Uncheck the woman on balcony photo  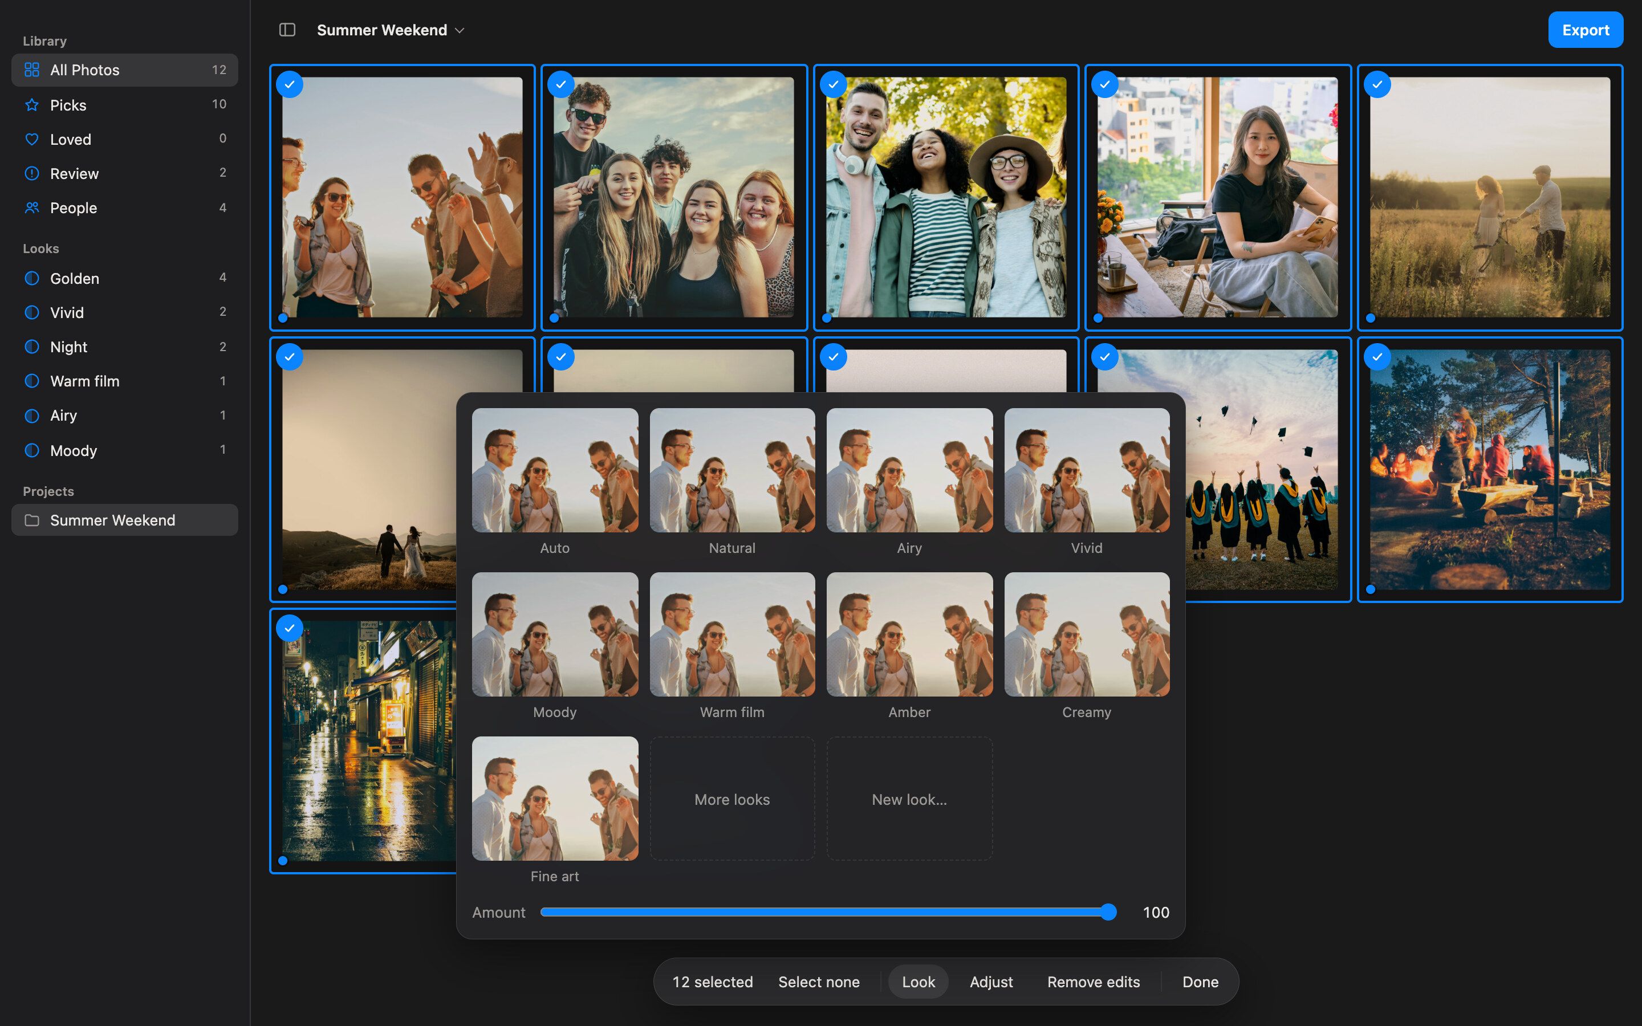1105,85
